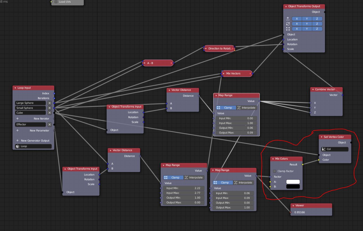Toggle the Load UVs checkbox

tap(56, 2)
